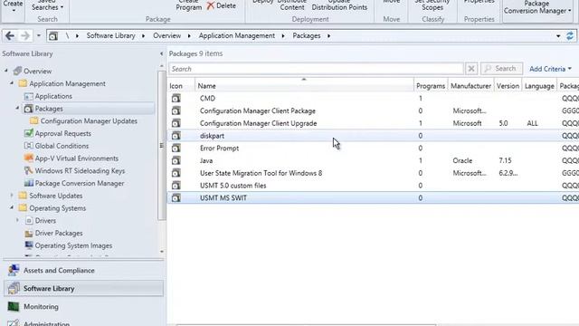Select the CMD package name
The image size is (579, 326).
pos(207,99)
